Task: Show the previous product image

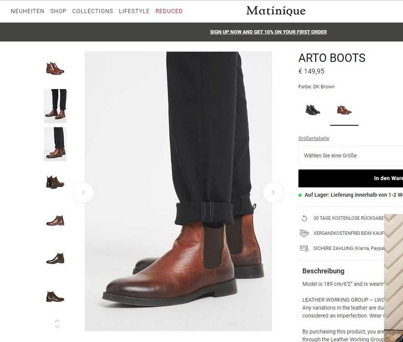Action: [x=83, y=192]
